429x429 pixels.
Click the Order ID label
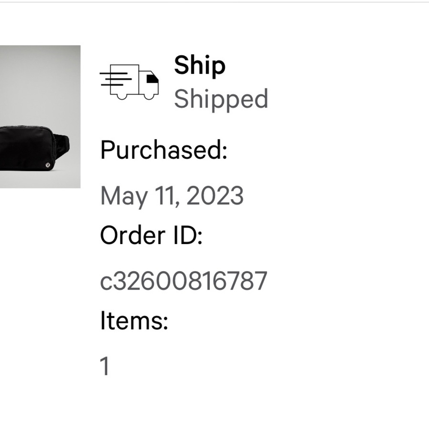[x=151, y=236]
